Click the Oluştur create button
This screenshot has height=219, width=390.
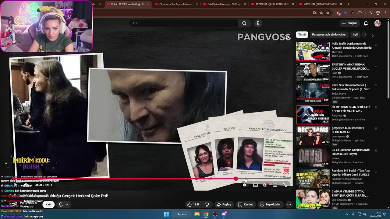tap(349, 23)
